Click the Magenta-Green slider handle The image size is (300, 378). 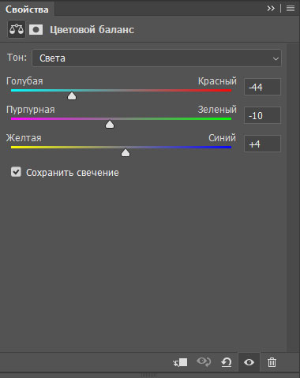point(110,124)
